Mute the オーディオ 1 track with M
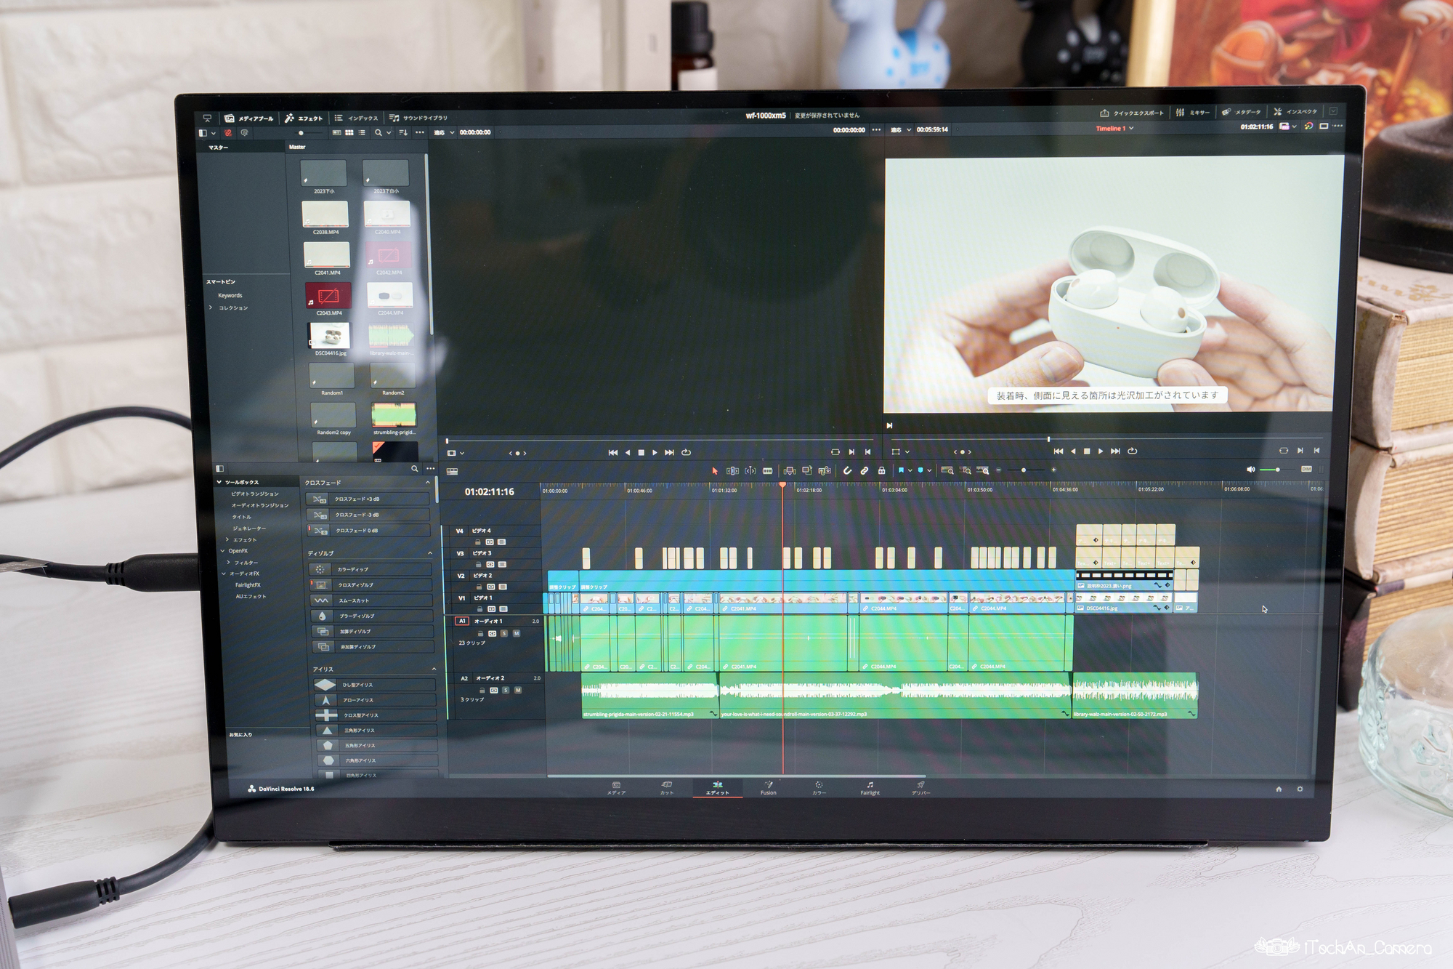Image resolution: width=1453 pixels, height=969 pixels. [517, 634]
